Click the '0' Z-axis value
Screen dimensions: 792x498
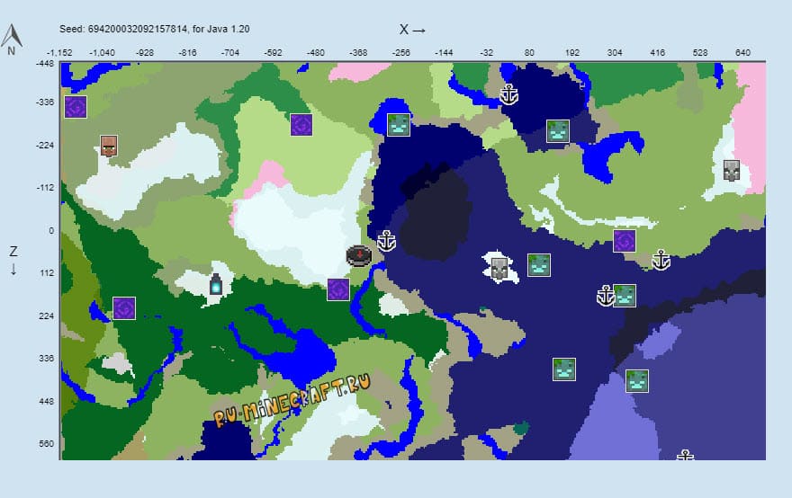tap(51, 231)
